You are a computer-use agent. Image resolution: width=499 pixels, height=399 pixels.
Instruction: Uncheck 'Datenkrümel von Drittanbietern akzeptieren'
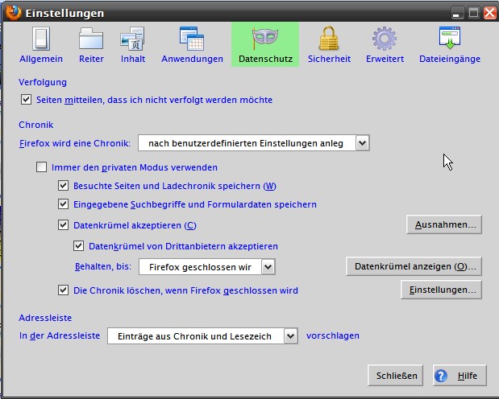[x=78, y=246]
